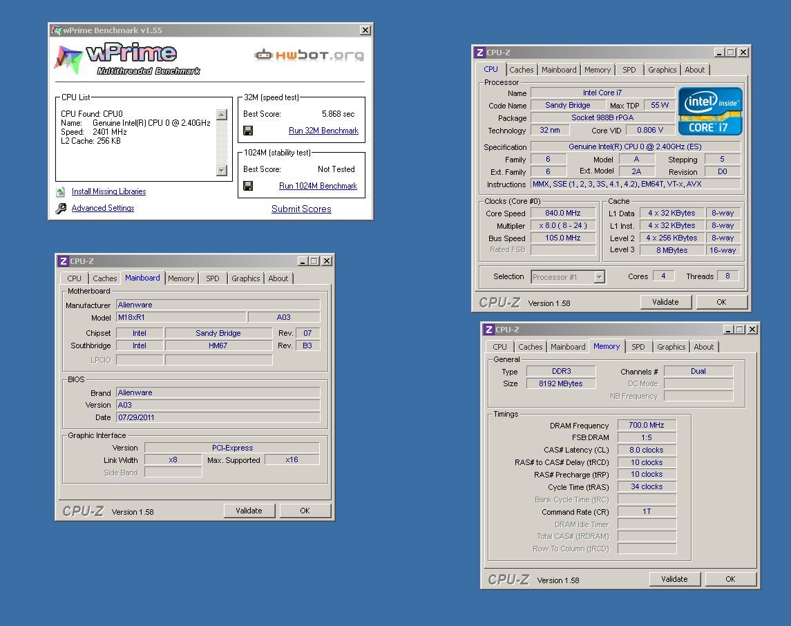Image resolution: width=791 pixels, height=626 pixels.
Task: Click OK in the CPU-Z Mainboard window
Action: [305, 511]
